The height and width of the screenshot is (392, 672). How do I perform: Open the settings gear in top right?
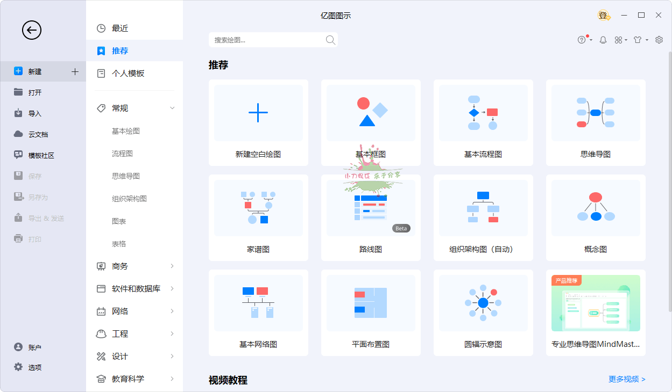[x=659, y=40]
